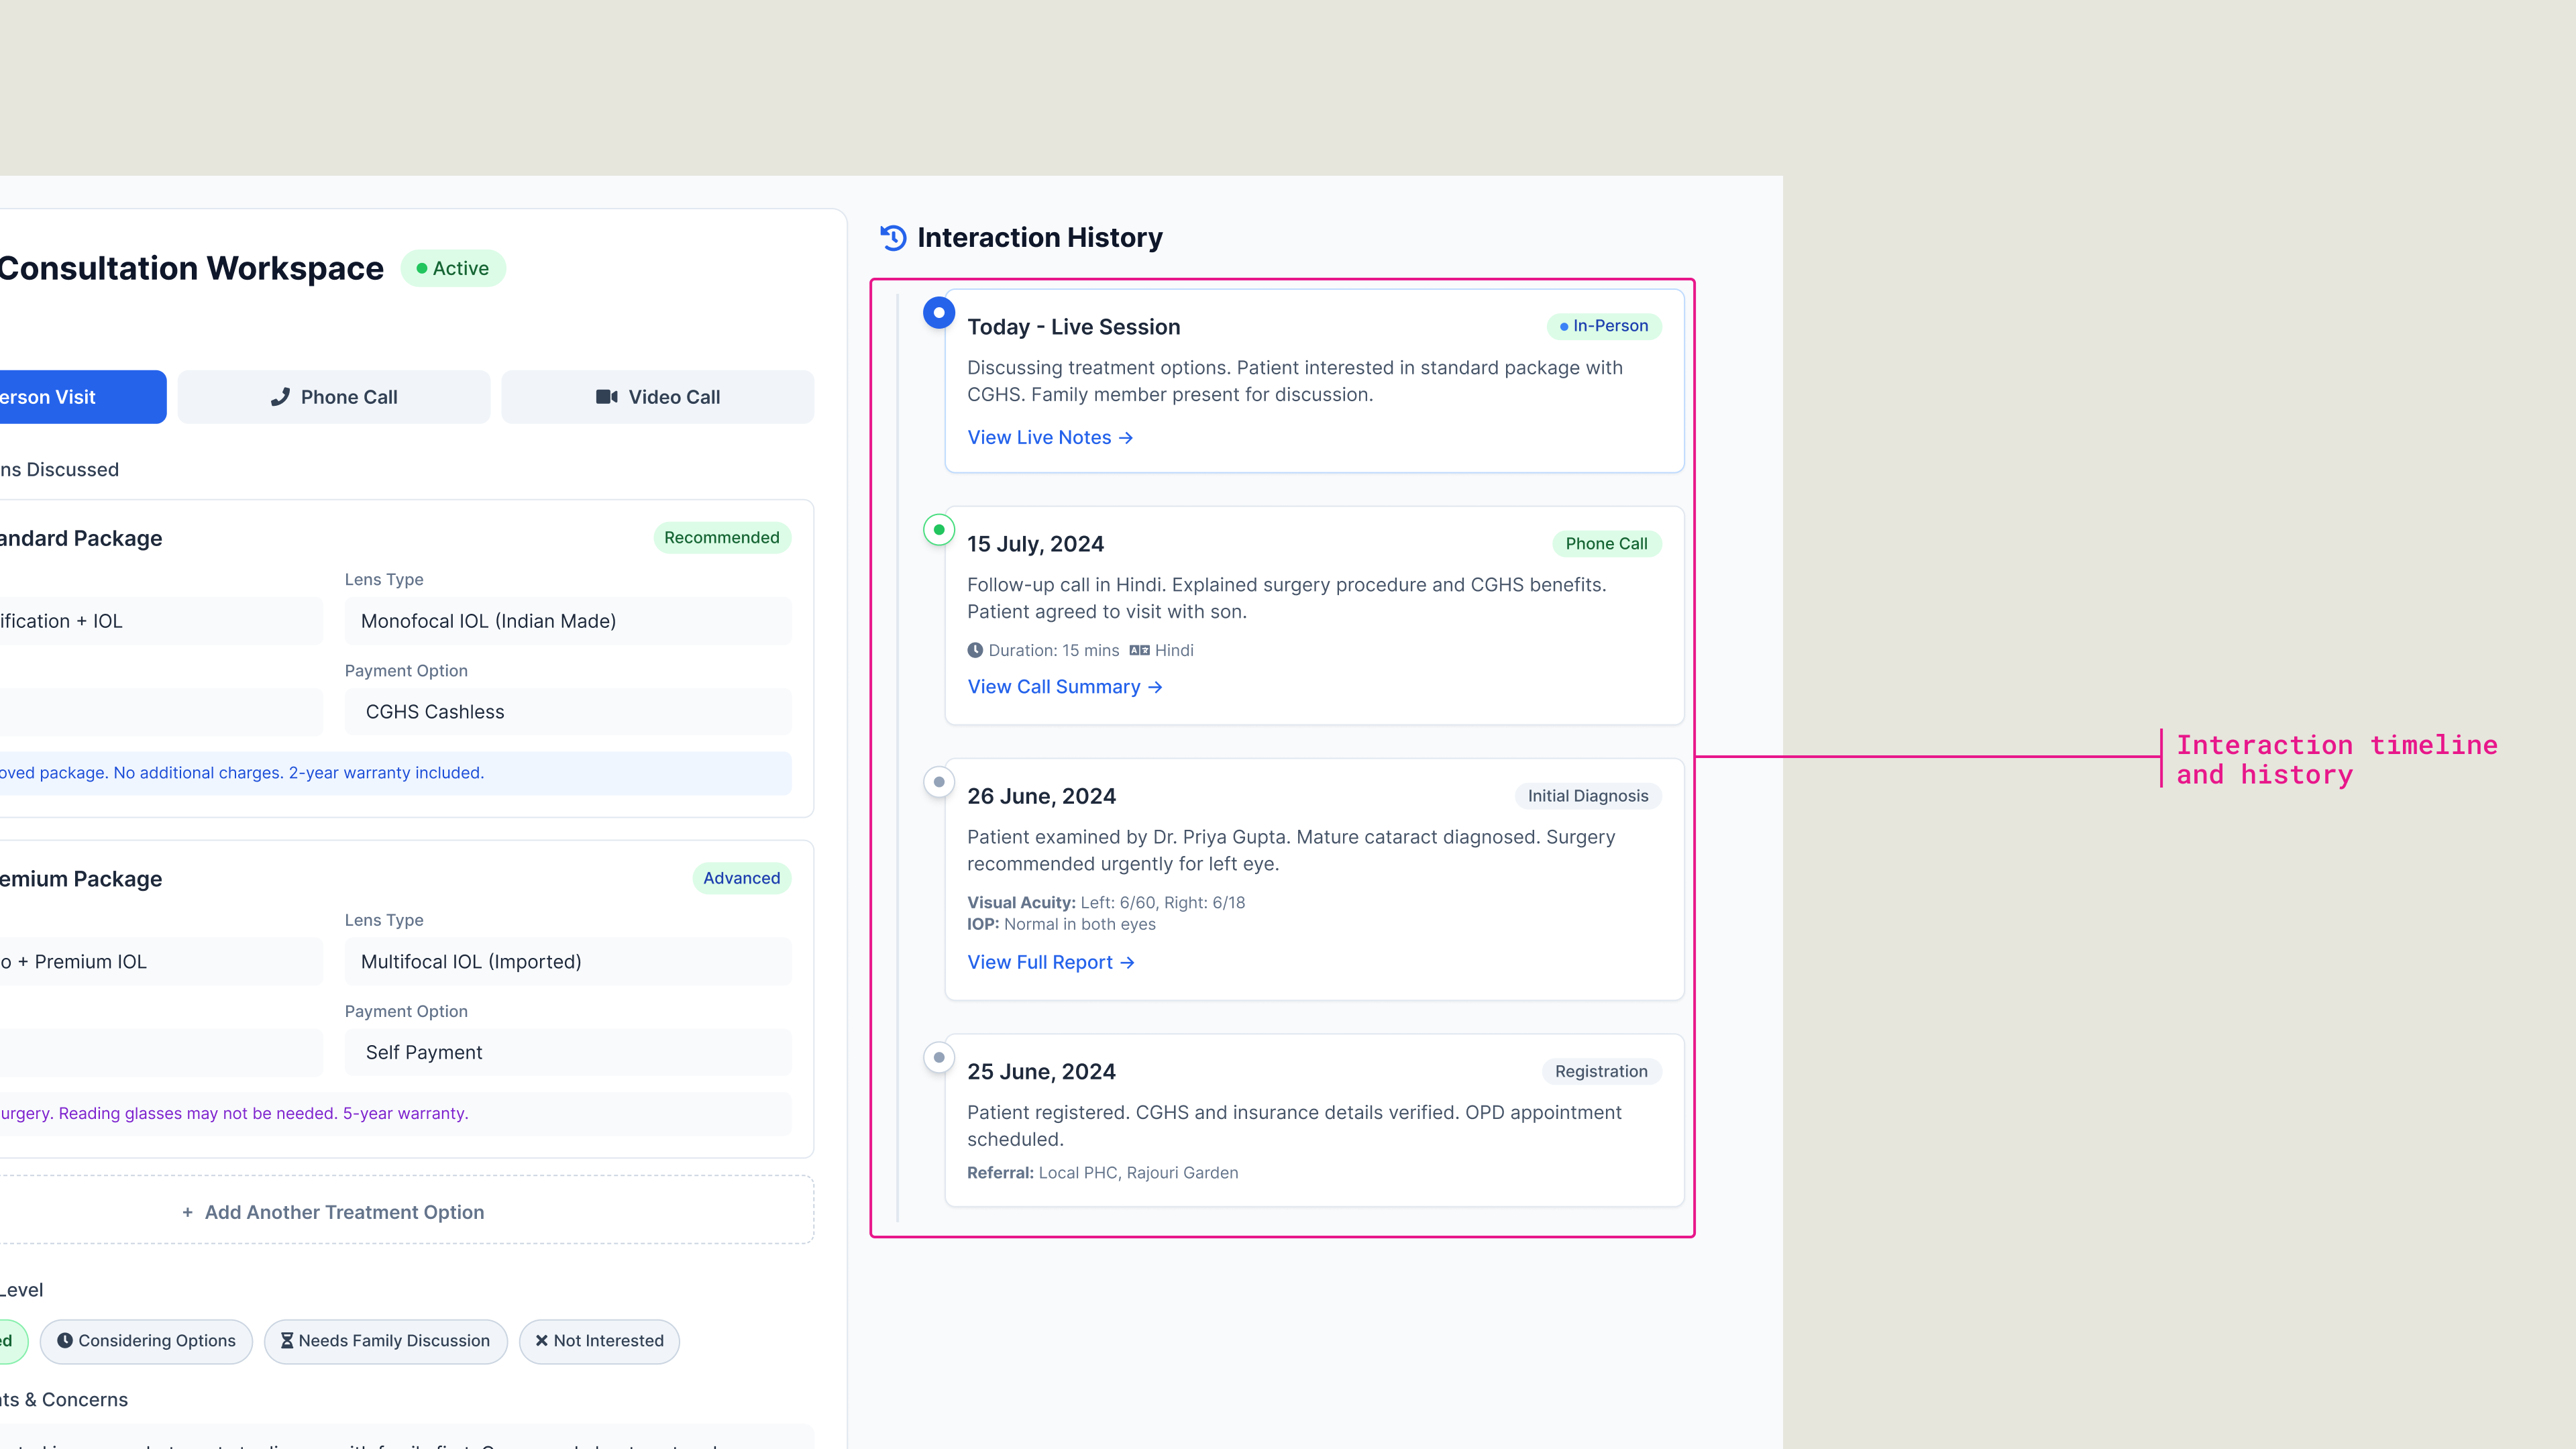Click the Premium Package title
Viewport: 2576px width, 1449px height.
tap(81, 879)
